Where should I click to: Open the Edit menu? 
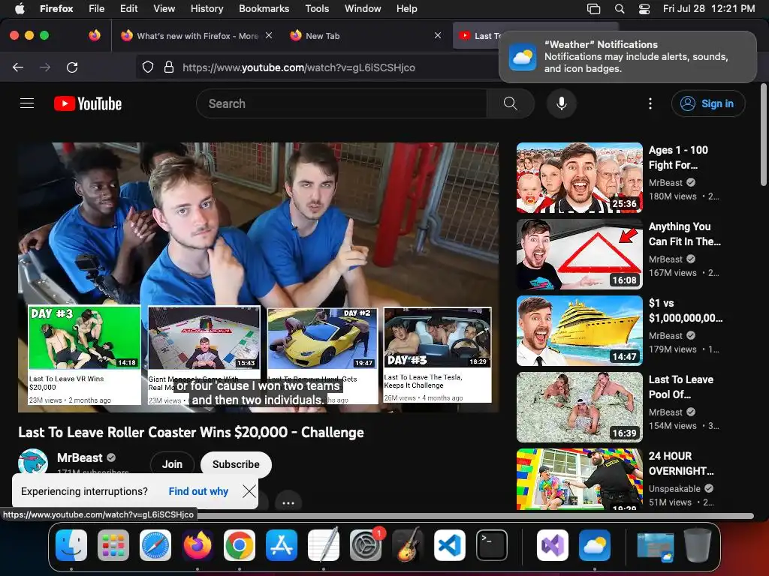(x=129, y=8)
